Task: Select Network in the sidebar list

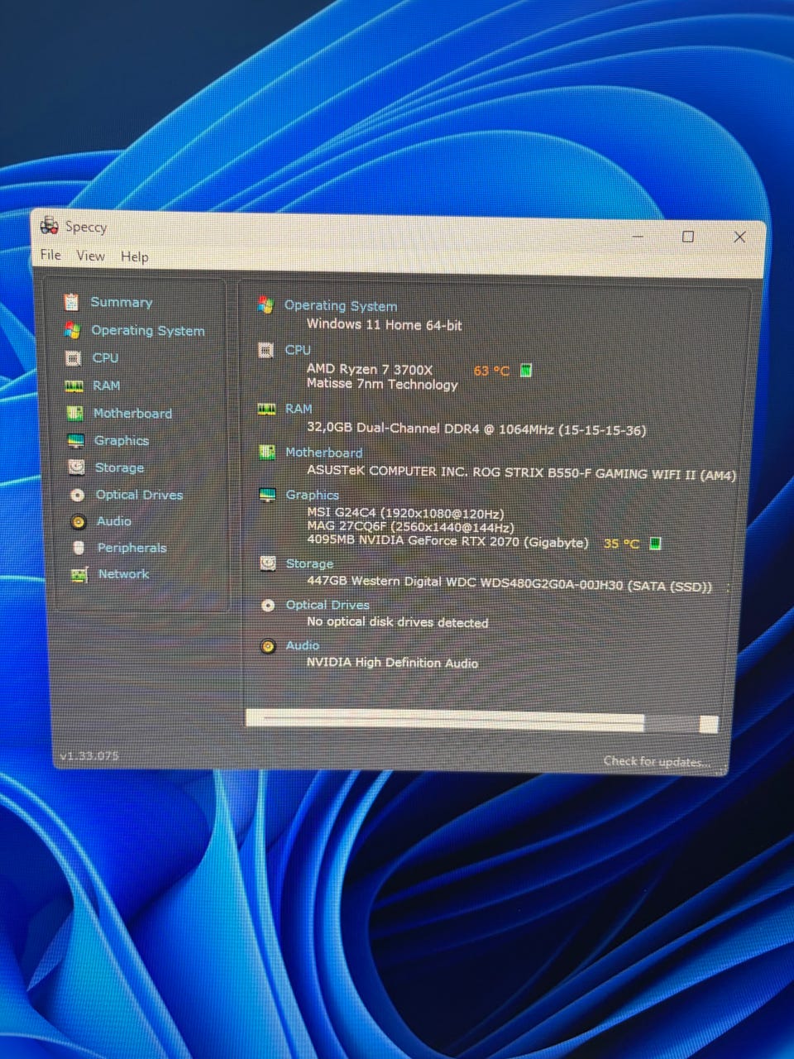Action: (x=124, y=574)
